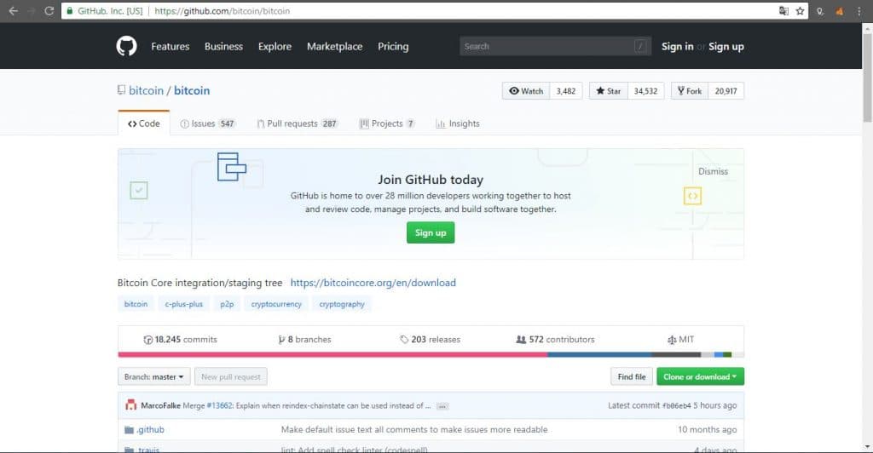Expand commit message ellipsis button
This screenshot has width=873, height=453.
[x=442, y=406]
